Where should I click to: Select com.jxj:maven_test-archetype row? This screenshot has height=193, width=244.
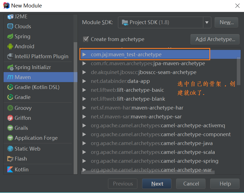coord(161,55)
